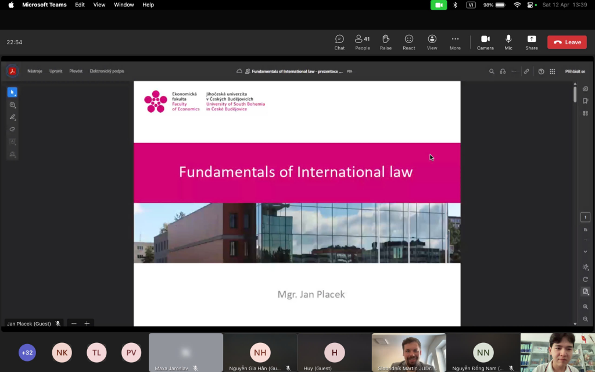This screenshot has width=595, height=372.
Task: Click the Přihlásit se sign-in button
Action: (575, 71)
